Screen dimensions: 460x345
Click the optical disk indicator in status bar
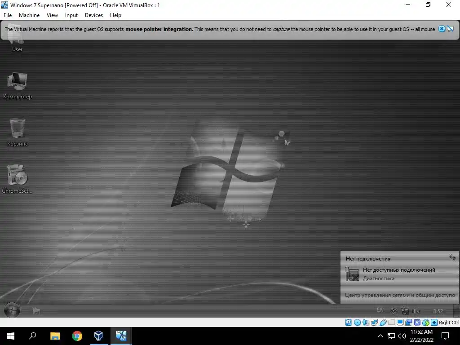point(357,323)
